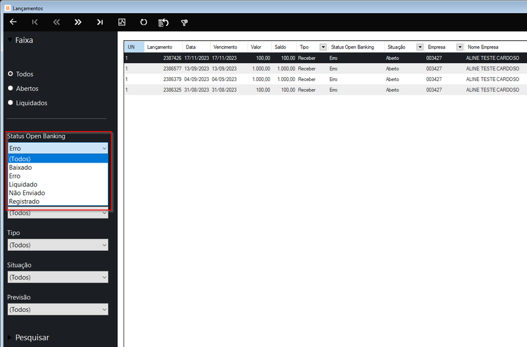Open the Situação column filter arrow
Viewport: 527px width, 347px height.
click(x=420, y=47)
